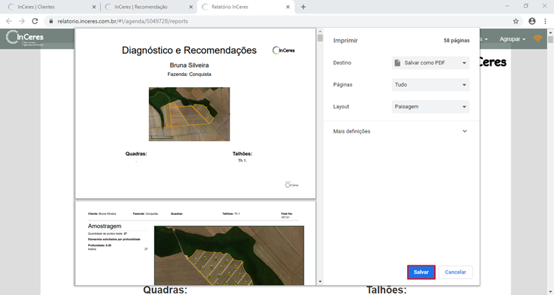Open Chrome's three-dot menu
554x295 pixels.
pyautogui.click(x=545, y=21)
